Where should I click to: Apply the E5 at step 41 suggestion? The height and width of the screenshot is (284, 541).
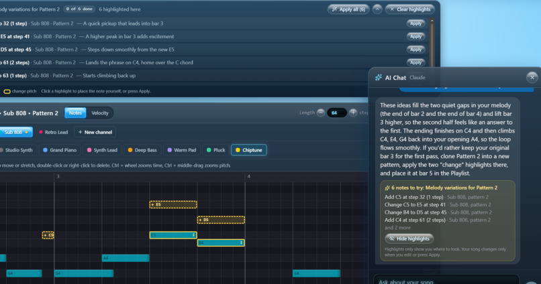pyautogui.click(x=415, y=36)
